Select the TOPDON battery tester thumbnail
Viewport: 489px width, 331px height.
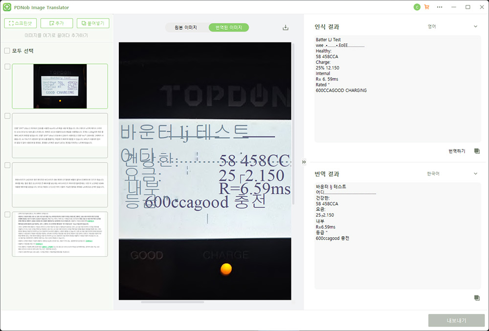(x=60, y=86)
